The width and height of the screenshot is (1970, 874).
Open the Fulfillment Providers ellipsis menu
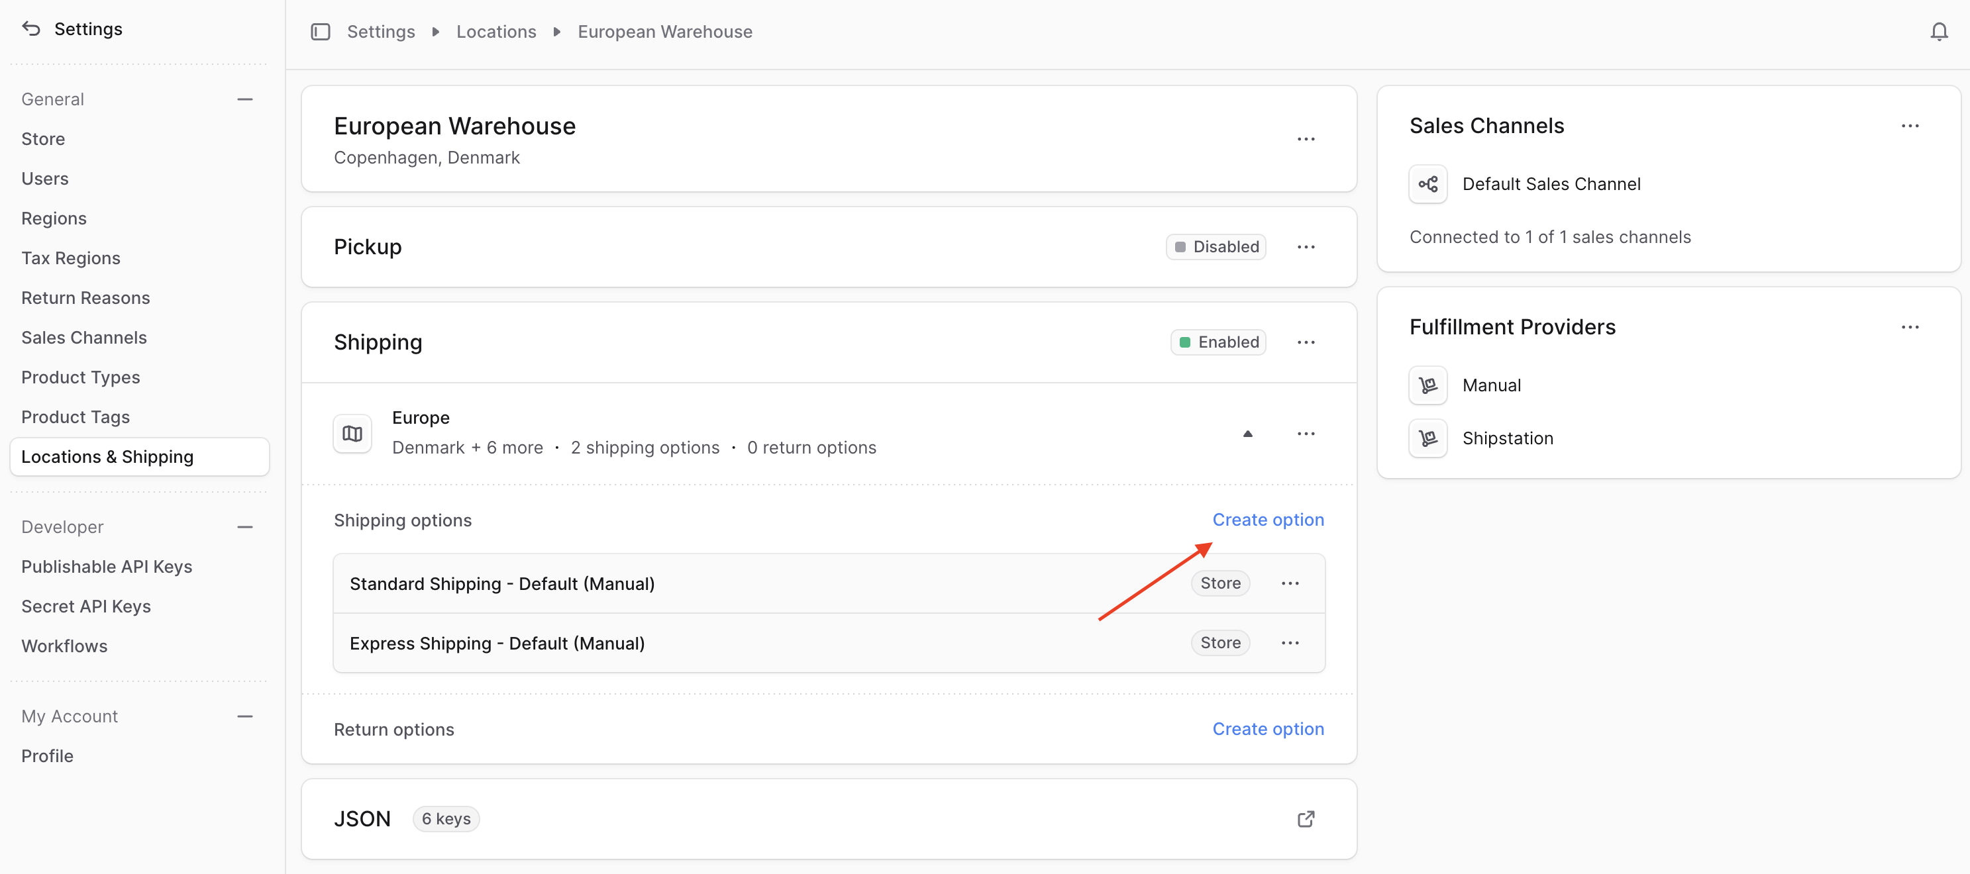pyautogui.click(x=1910, y=326)
